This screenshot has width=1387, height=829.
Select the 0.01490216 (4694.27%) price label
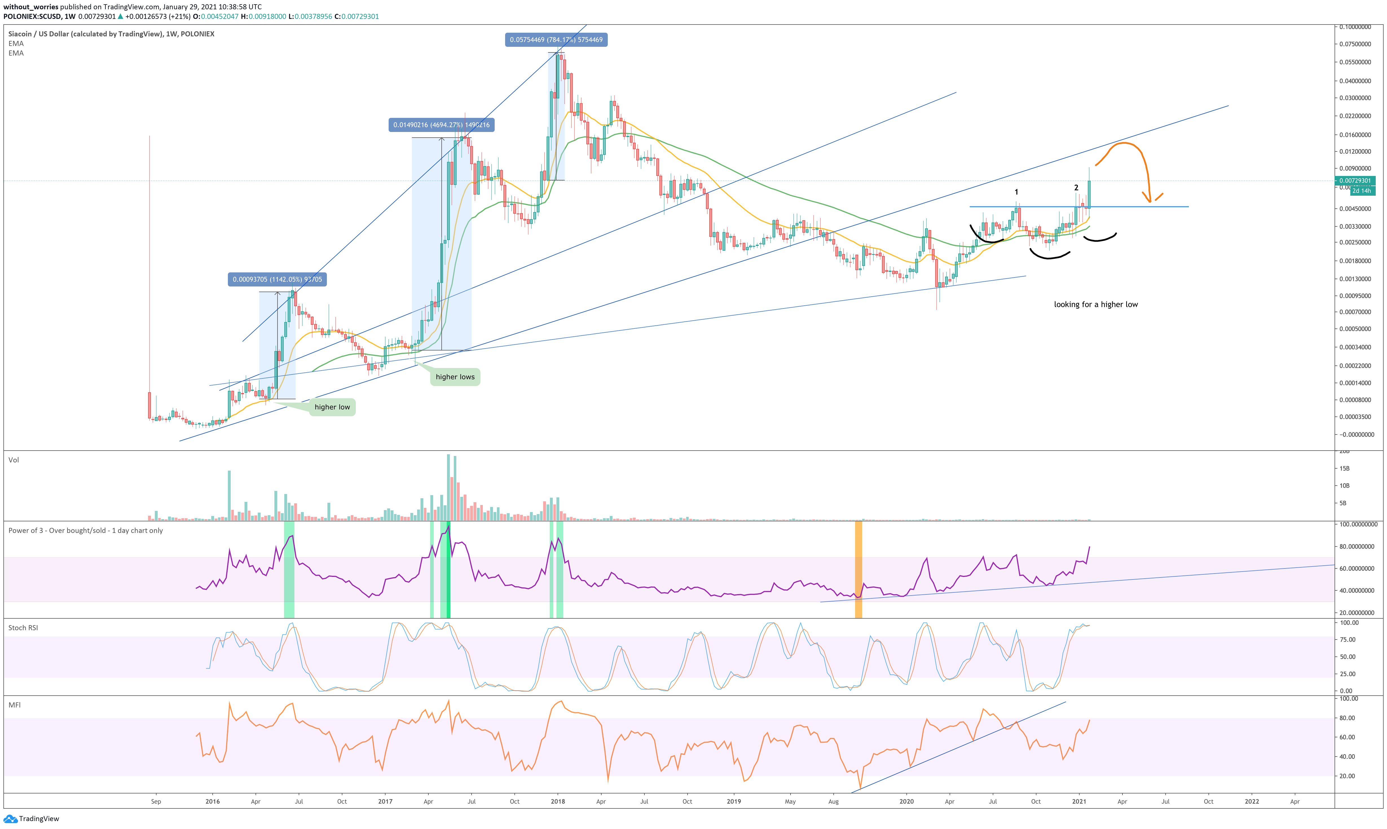click(x=441, y=125)
